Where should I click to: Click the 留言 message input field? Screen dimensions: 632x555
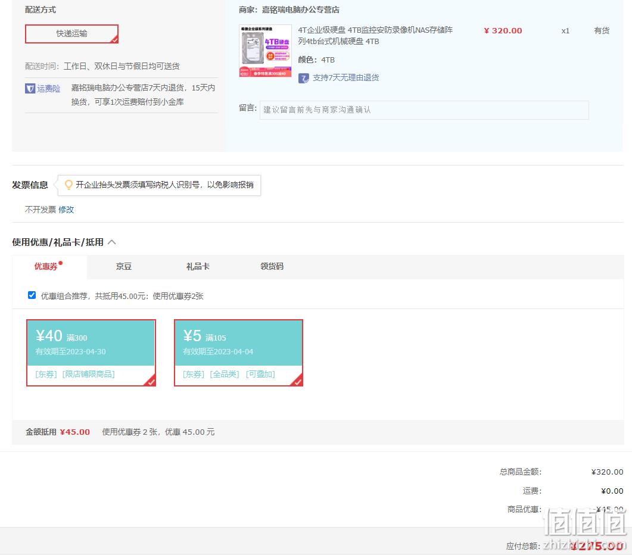424,110
